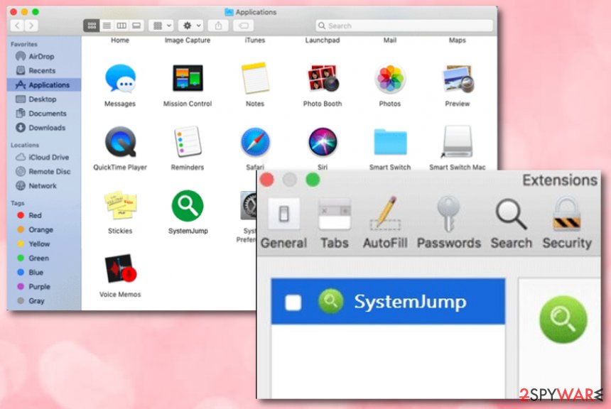Open Passwords pane in Safari preferences

[x=449, y=223]
